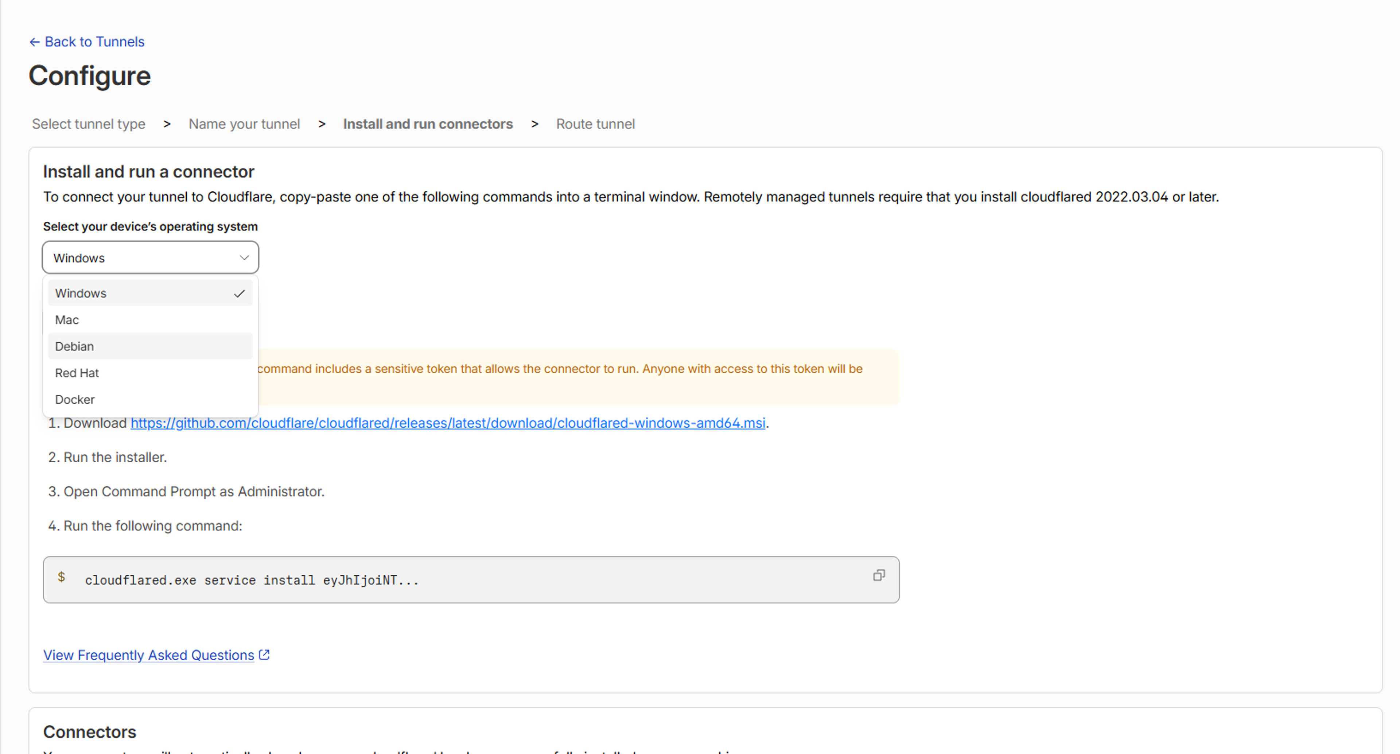Click 'Open Command Prompt as Administrator.' text

tap(194, 491)
